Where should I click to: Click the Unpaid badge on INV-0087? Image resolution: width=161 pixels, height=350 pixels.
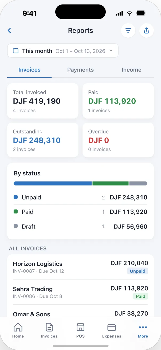tap(138, 271)
